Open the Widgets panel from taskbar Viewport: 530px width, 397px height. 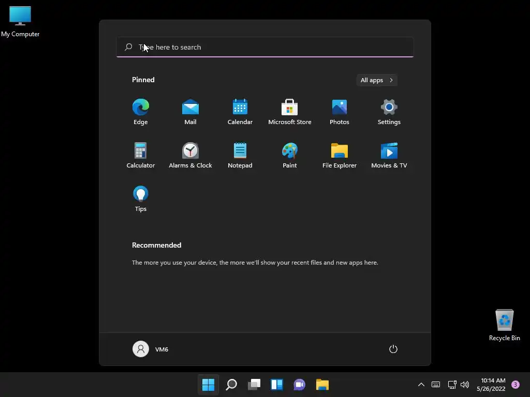(277, 385)
